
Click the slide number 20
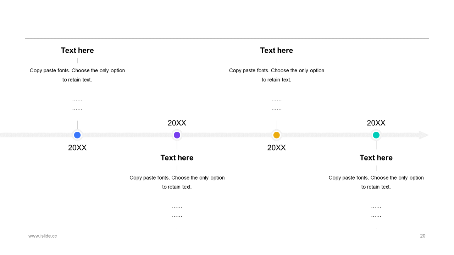coord(423,236)
